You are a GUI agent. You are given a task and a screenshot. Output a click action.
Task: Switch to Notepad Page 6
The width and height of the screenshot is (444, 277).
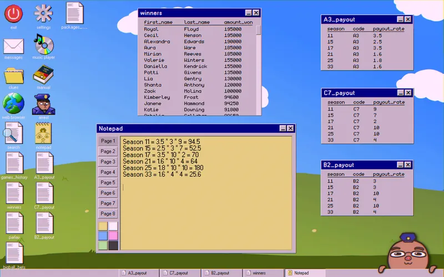[108, 193]
